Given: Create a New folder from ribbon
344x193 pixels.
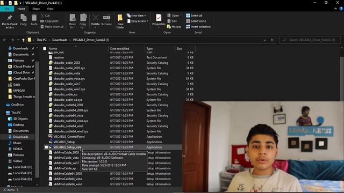Looking at the screenshot, I should coord(120,21).
